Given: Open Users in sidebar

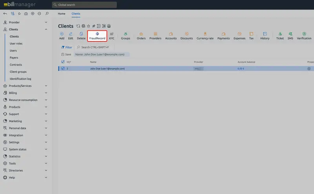Looking at the screenshot, I should (x=13, y=51).
